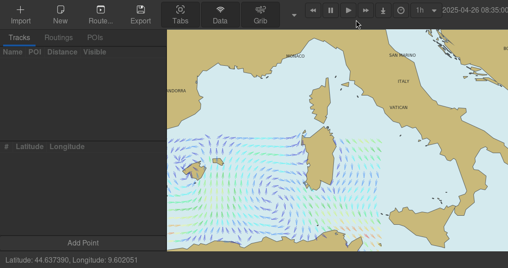Click the Add Point button
Screen dimensions: 508x268
pos(83,243)
